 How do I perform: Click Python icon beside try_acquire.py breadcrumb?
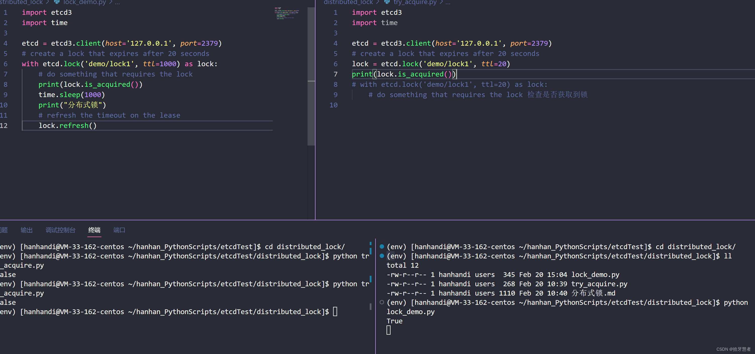pyautogui.click(x=387, y=2)
